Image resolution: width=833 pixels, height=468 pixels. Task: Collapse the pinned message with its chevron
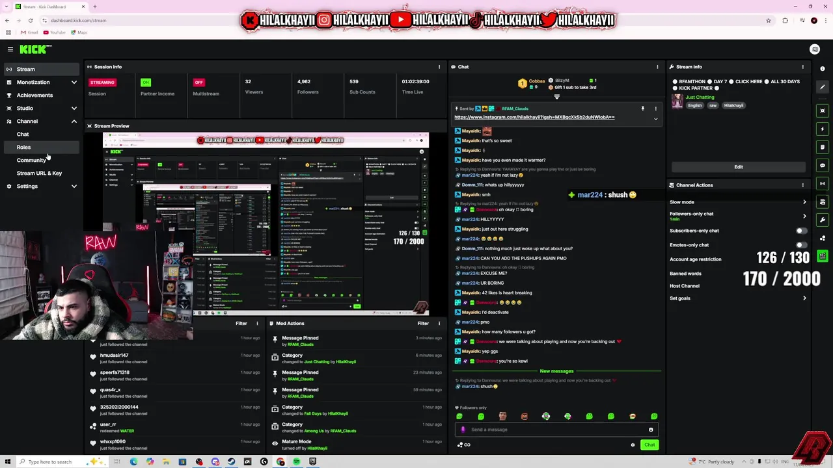coord(655,119)
